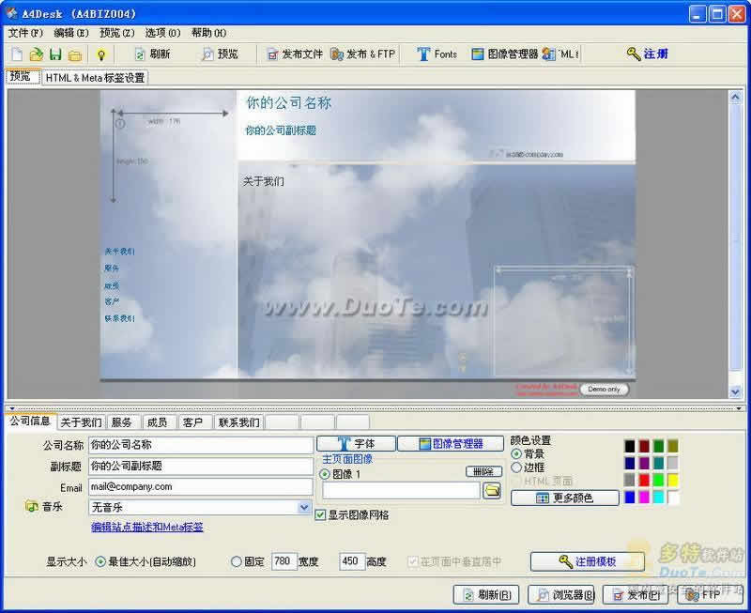Click the 更多颜色 button

click(565, 498)
